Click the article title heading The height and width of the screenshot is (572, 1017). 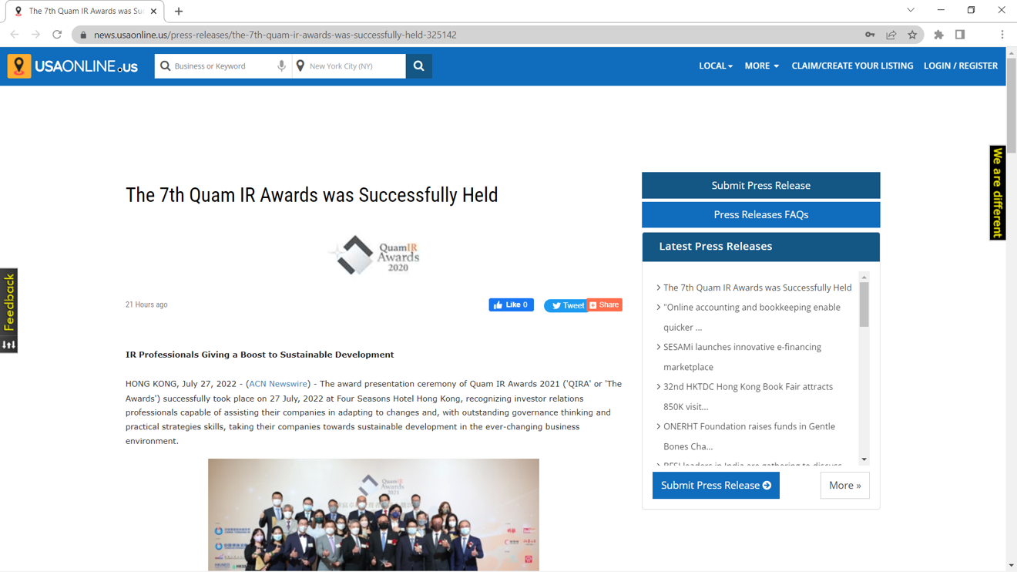312,195
